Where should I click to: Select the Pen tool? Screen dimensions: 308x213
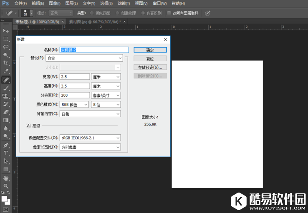[6, 145]
